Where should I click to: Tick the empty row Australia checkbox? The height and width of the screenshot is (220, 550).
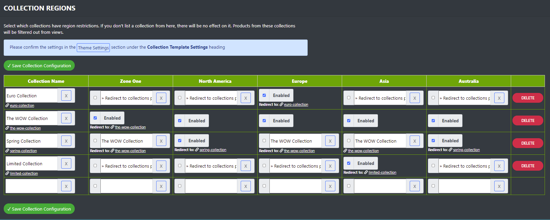click(x=433, y=186)
